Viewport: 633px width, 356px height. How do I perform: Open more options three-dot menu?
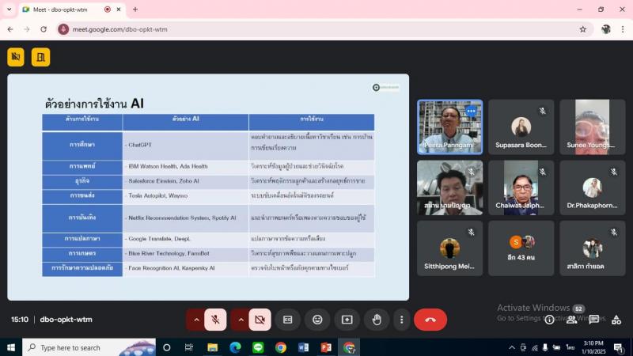click(401, 320)
